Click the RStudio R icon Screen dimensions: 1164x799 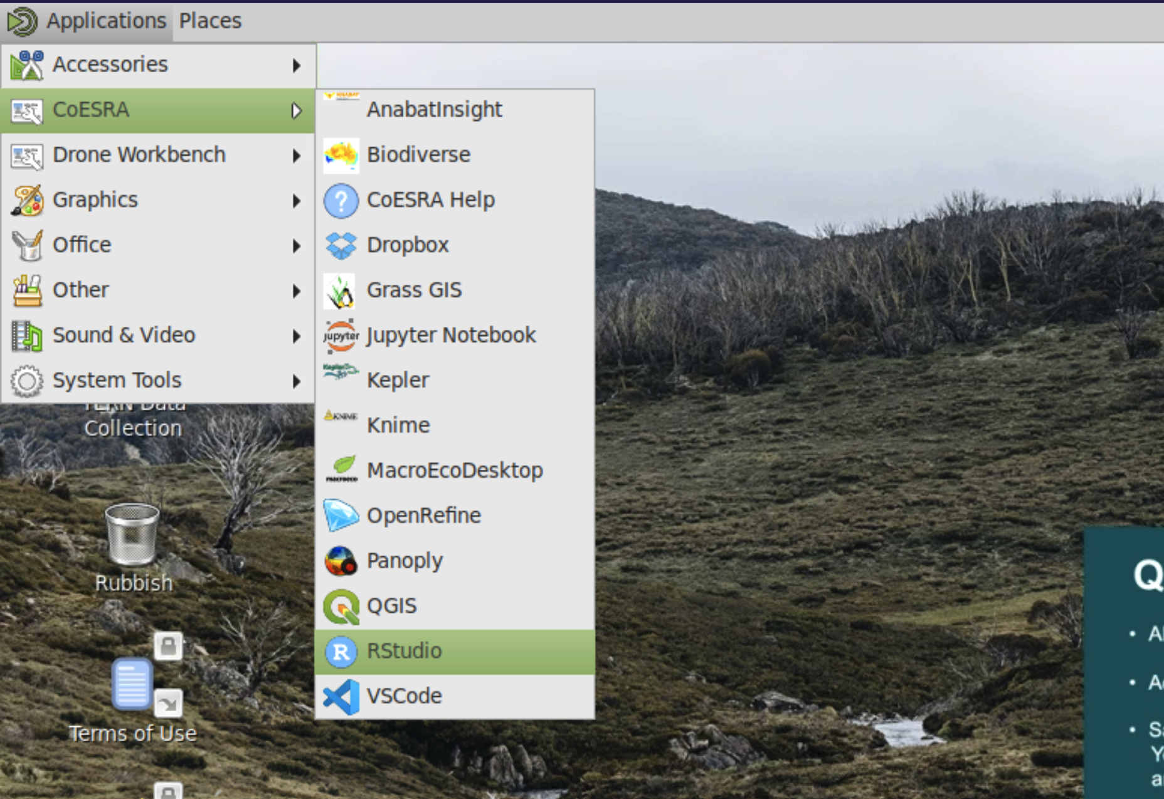click(341, 652)
